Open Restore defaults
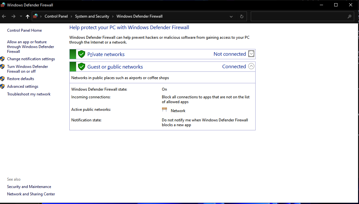 click(20, 78)
